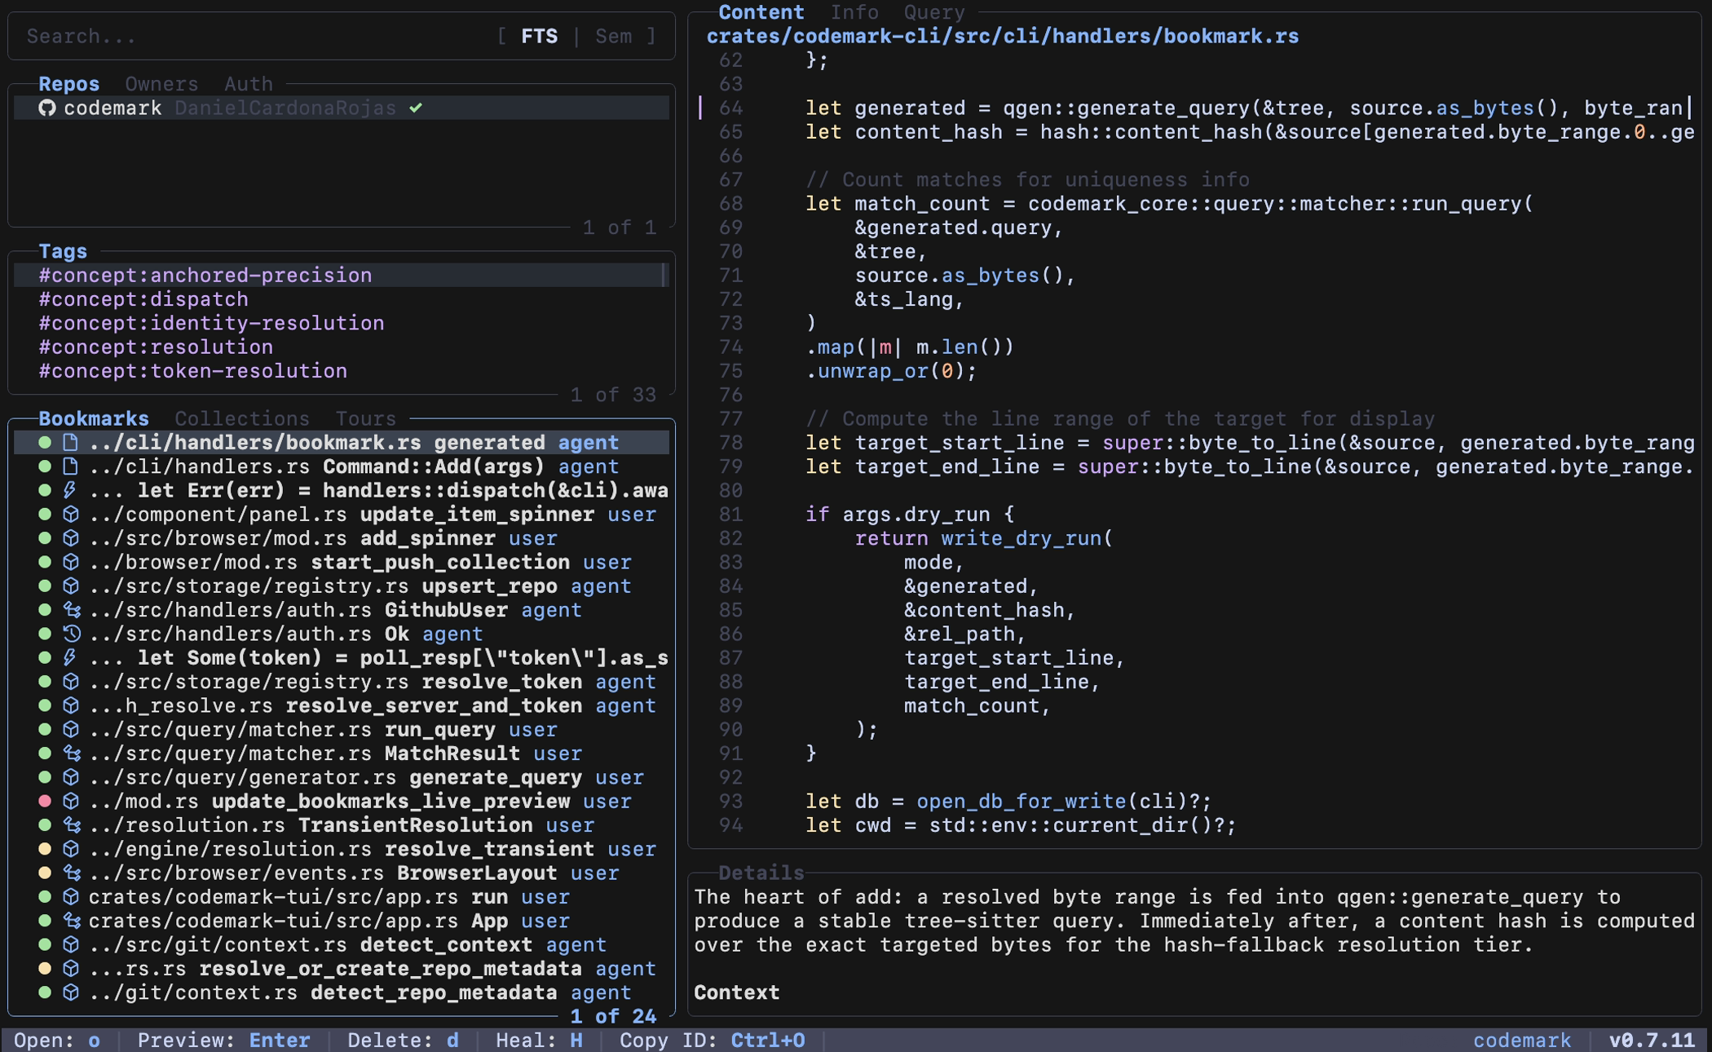Click the Heal: H shortcut hint
This screenshot has width=1712, height=1052.
coord(539,1041)
